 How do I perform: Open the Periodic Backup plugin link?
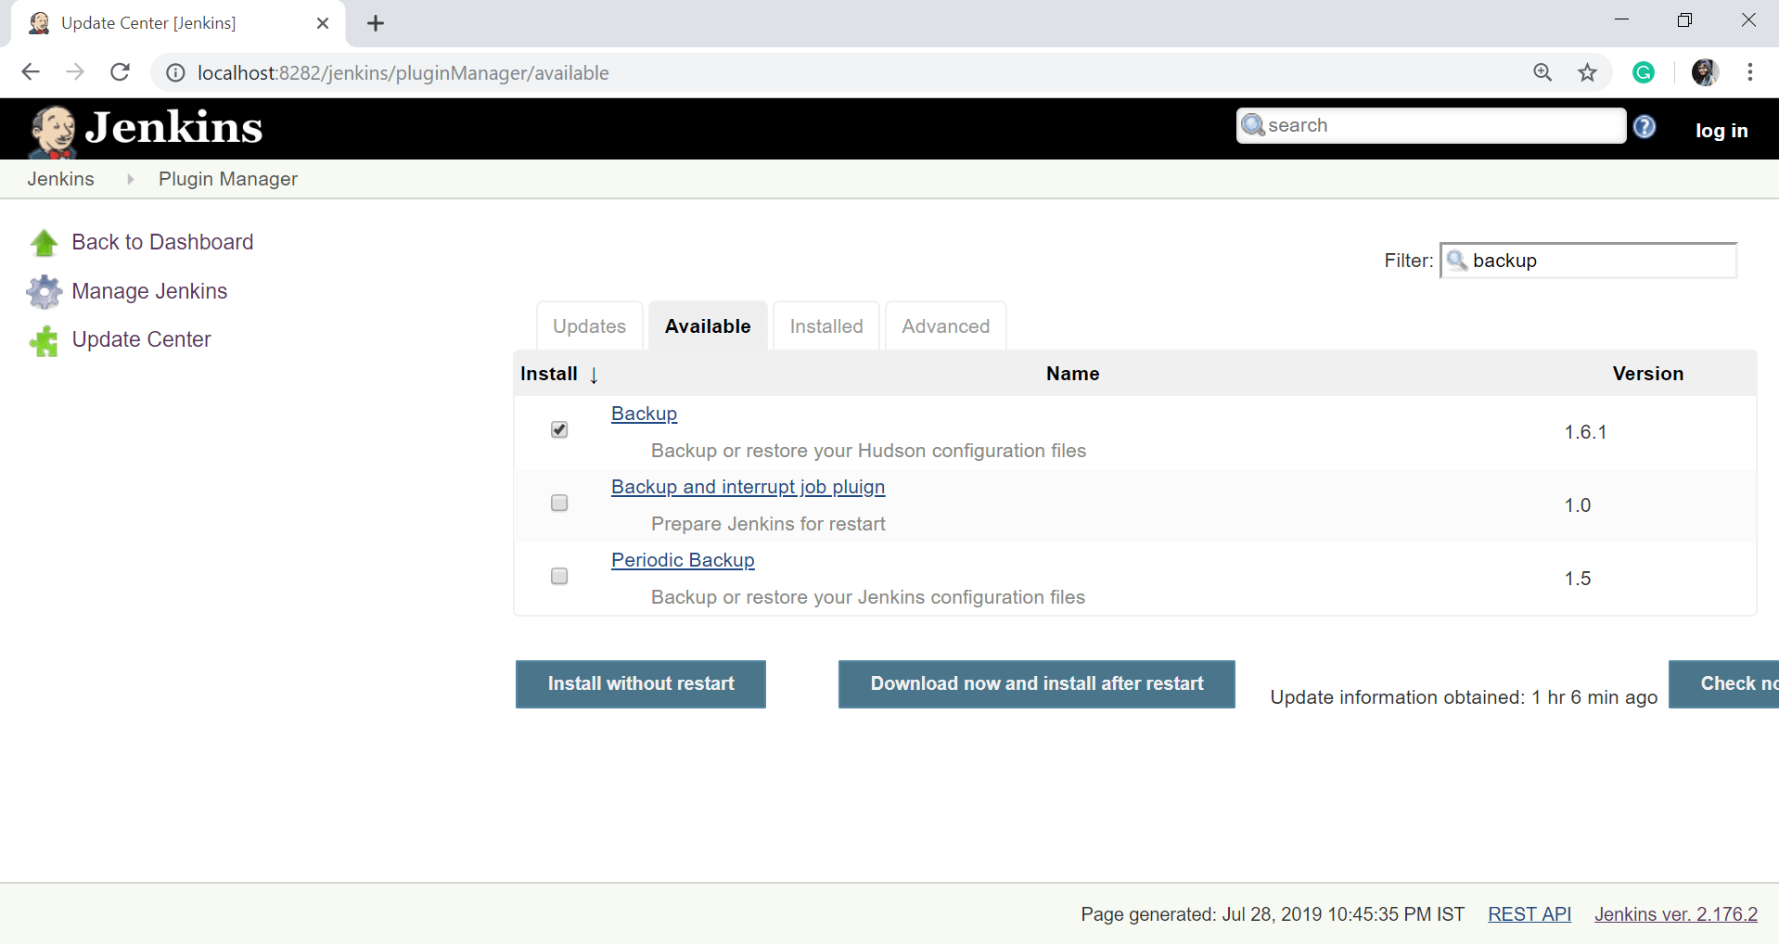[683, 560]
